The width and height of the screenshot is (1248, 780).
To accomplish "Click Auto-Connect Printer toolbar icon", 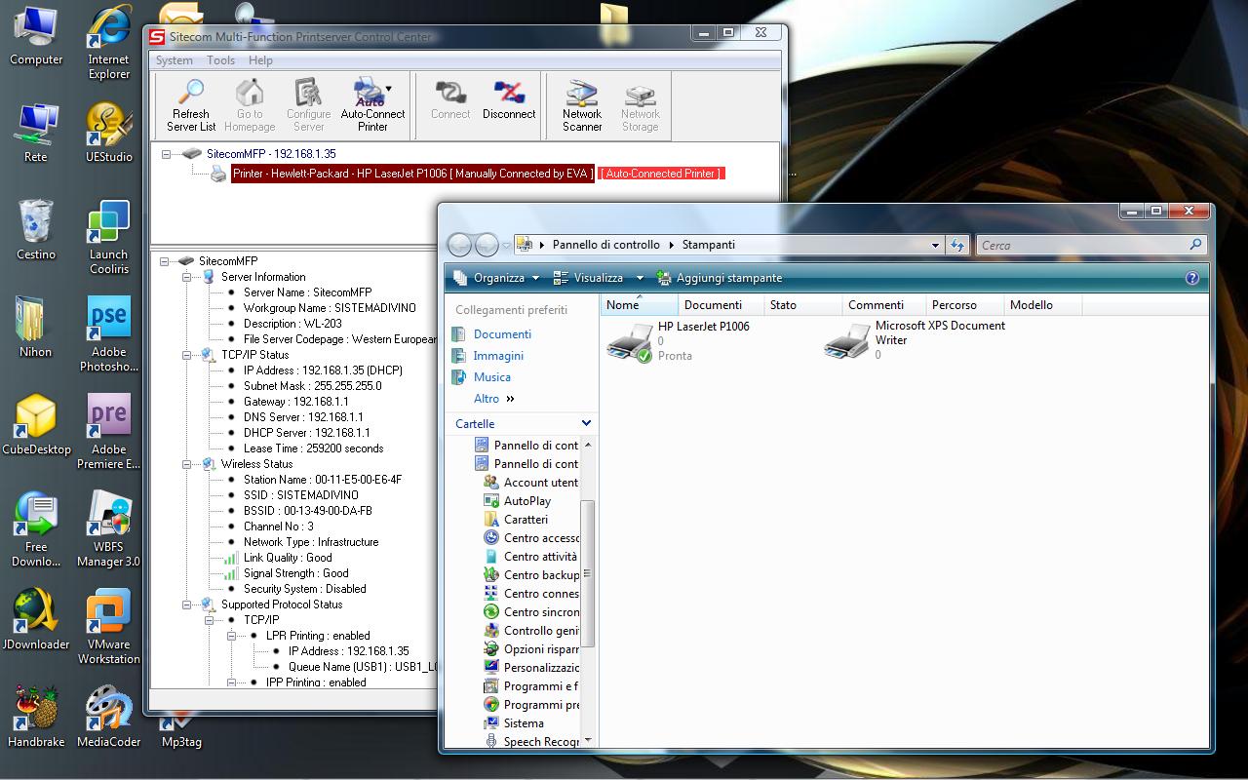I will click(x=370, y=105).
